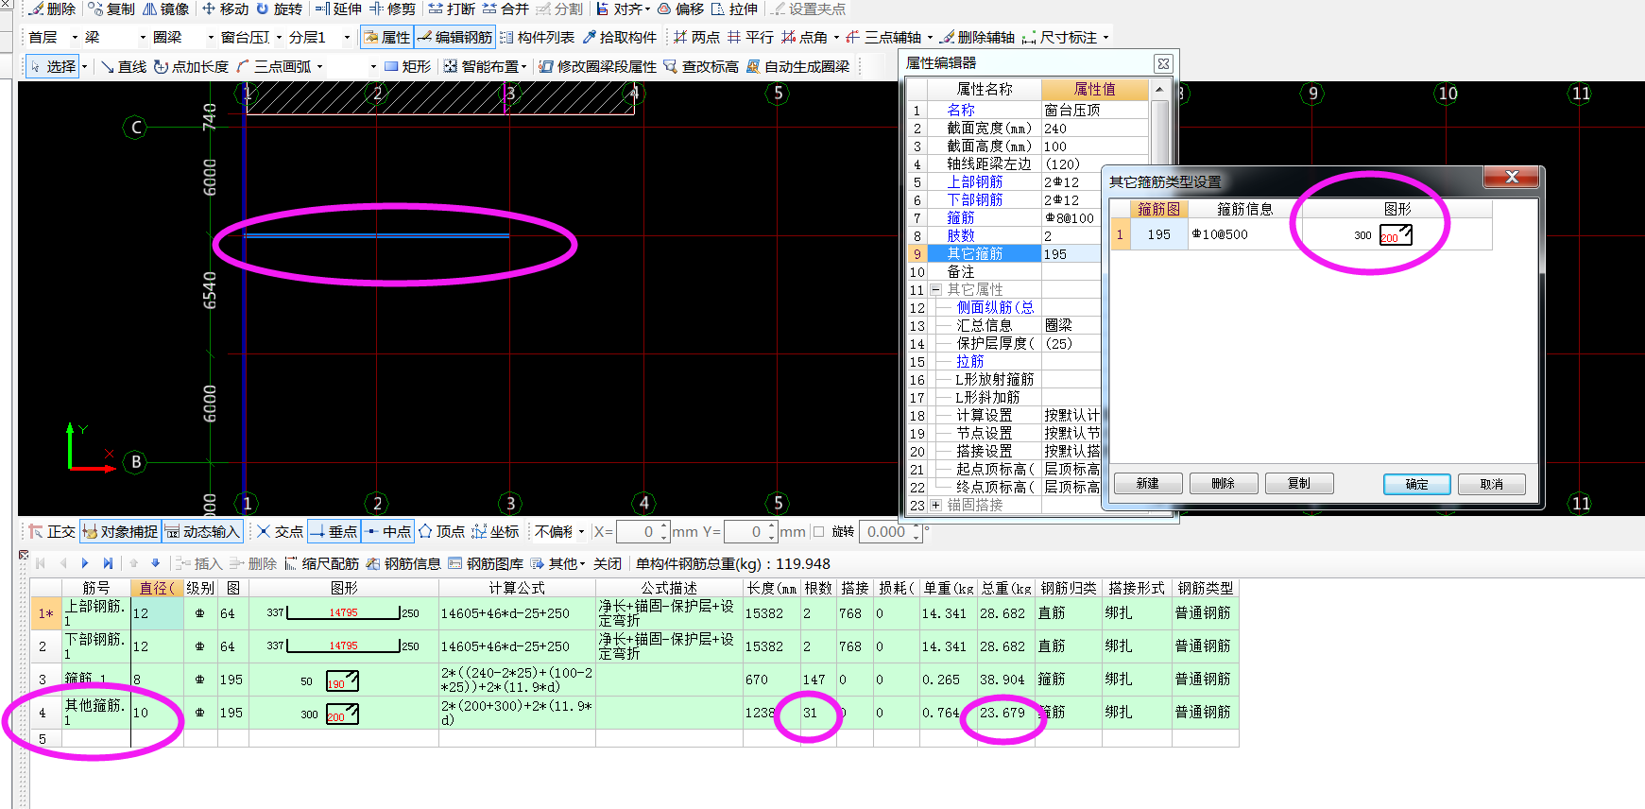Select the 复制 (copy) tool
1645x809 pixels.
point(111,9)
